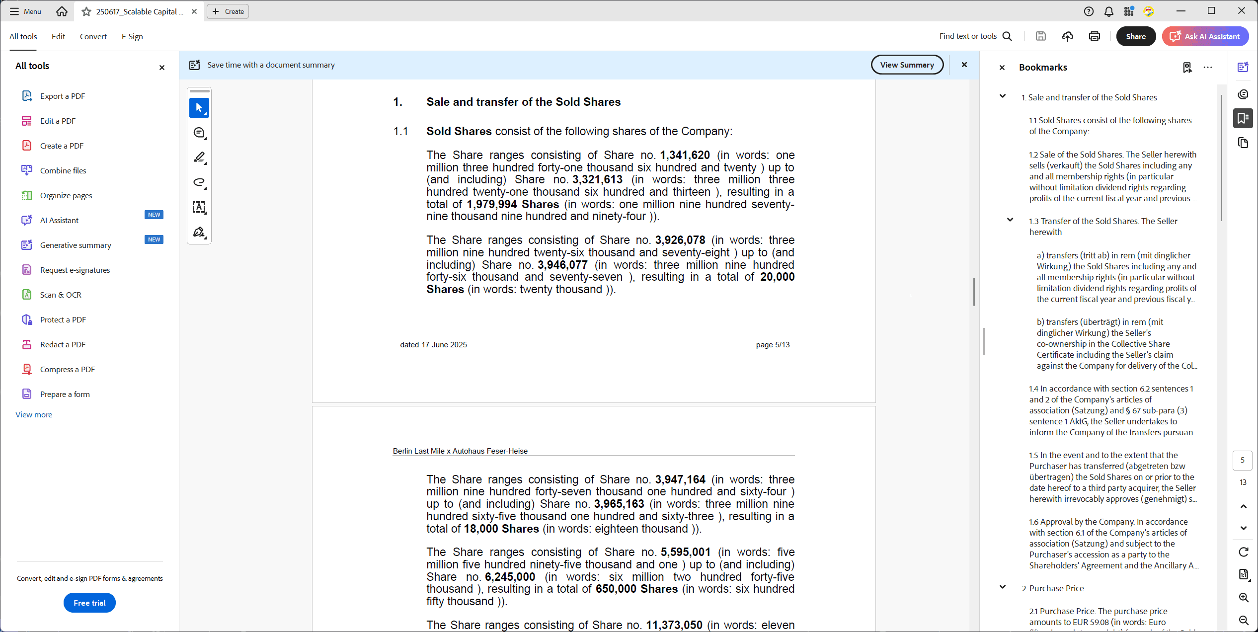Screen dimensions: 1258x632
Task: Open the Adobe apps grid icon
Action: coord(1129,11)
